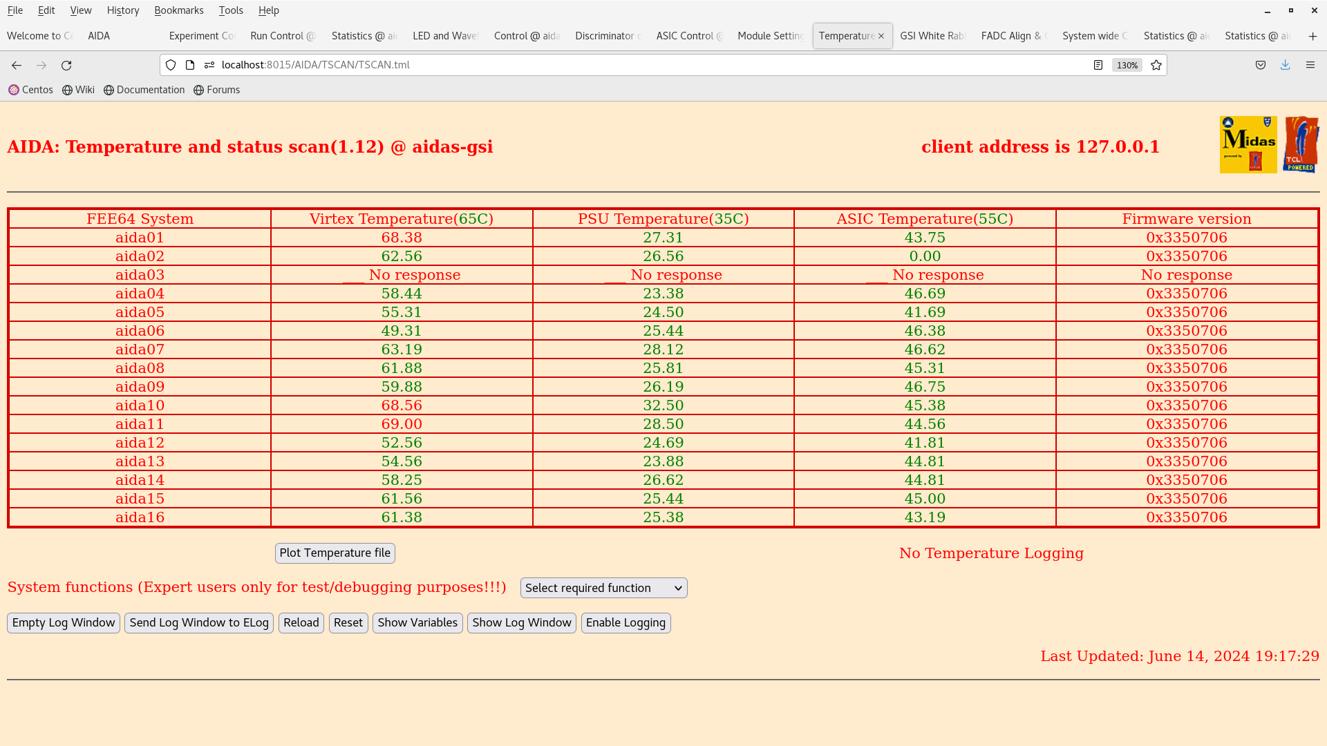
Task: Open the downloads arrow icon
Action: click(x=1285, y=65)
